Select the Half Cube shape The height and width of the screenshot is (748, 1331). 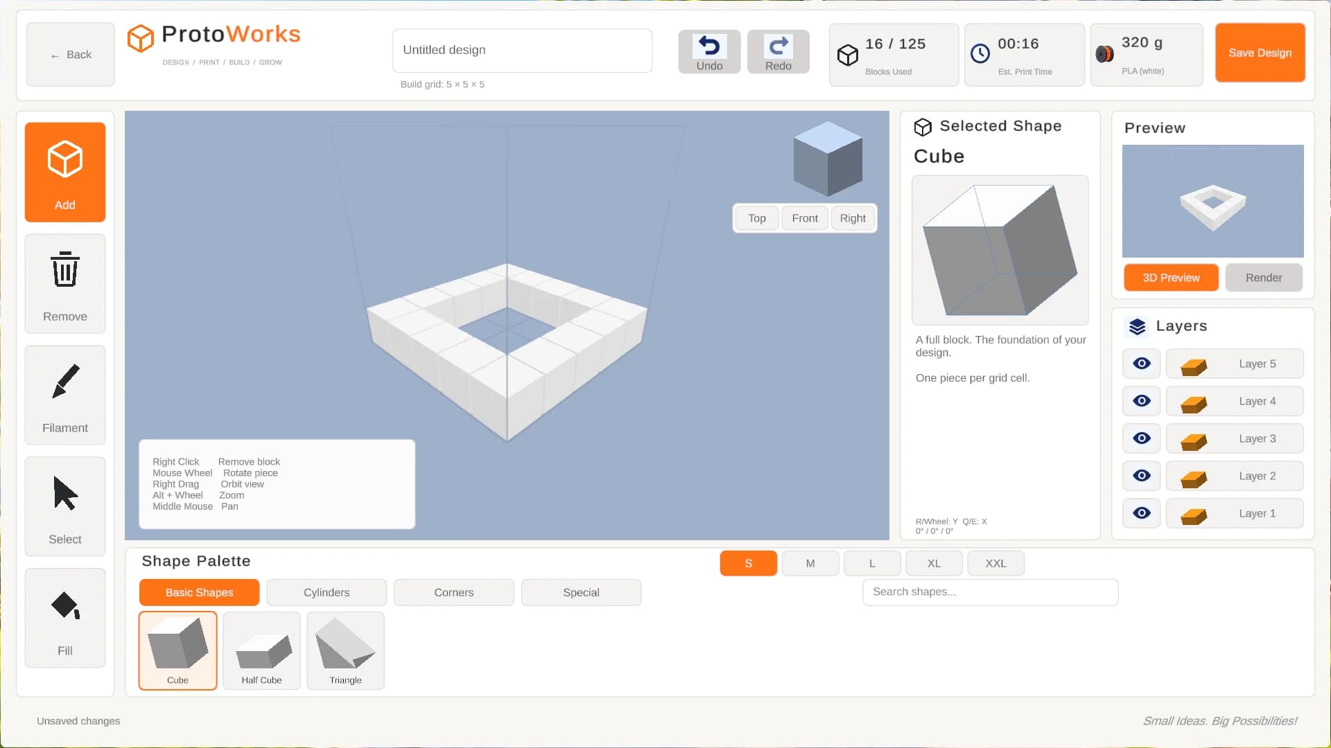tap(261, 650)
